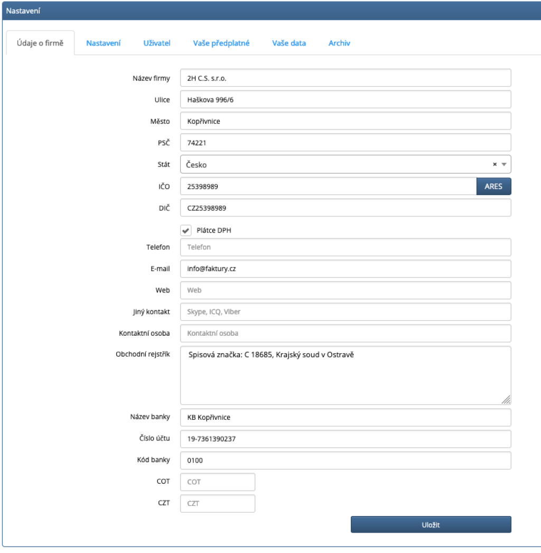Click inside the Obchodní rejstřík textarea
The width and height of the screenshot is (541, 553).
pos(346,375)
